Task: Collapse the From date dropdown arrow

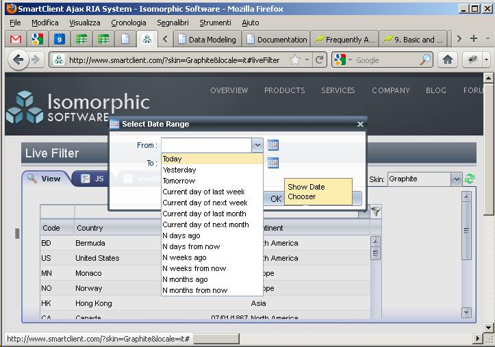Action: 257,145
